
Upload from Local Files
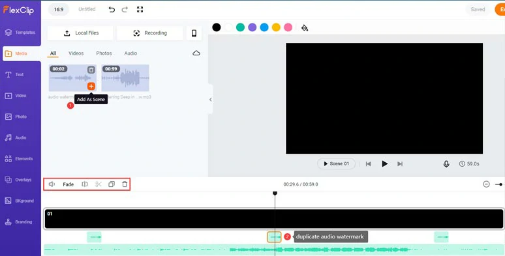point(80,33)
